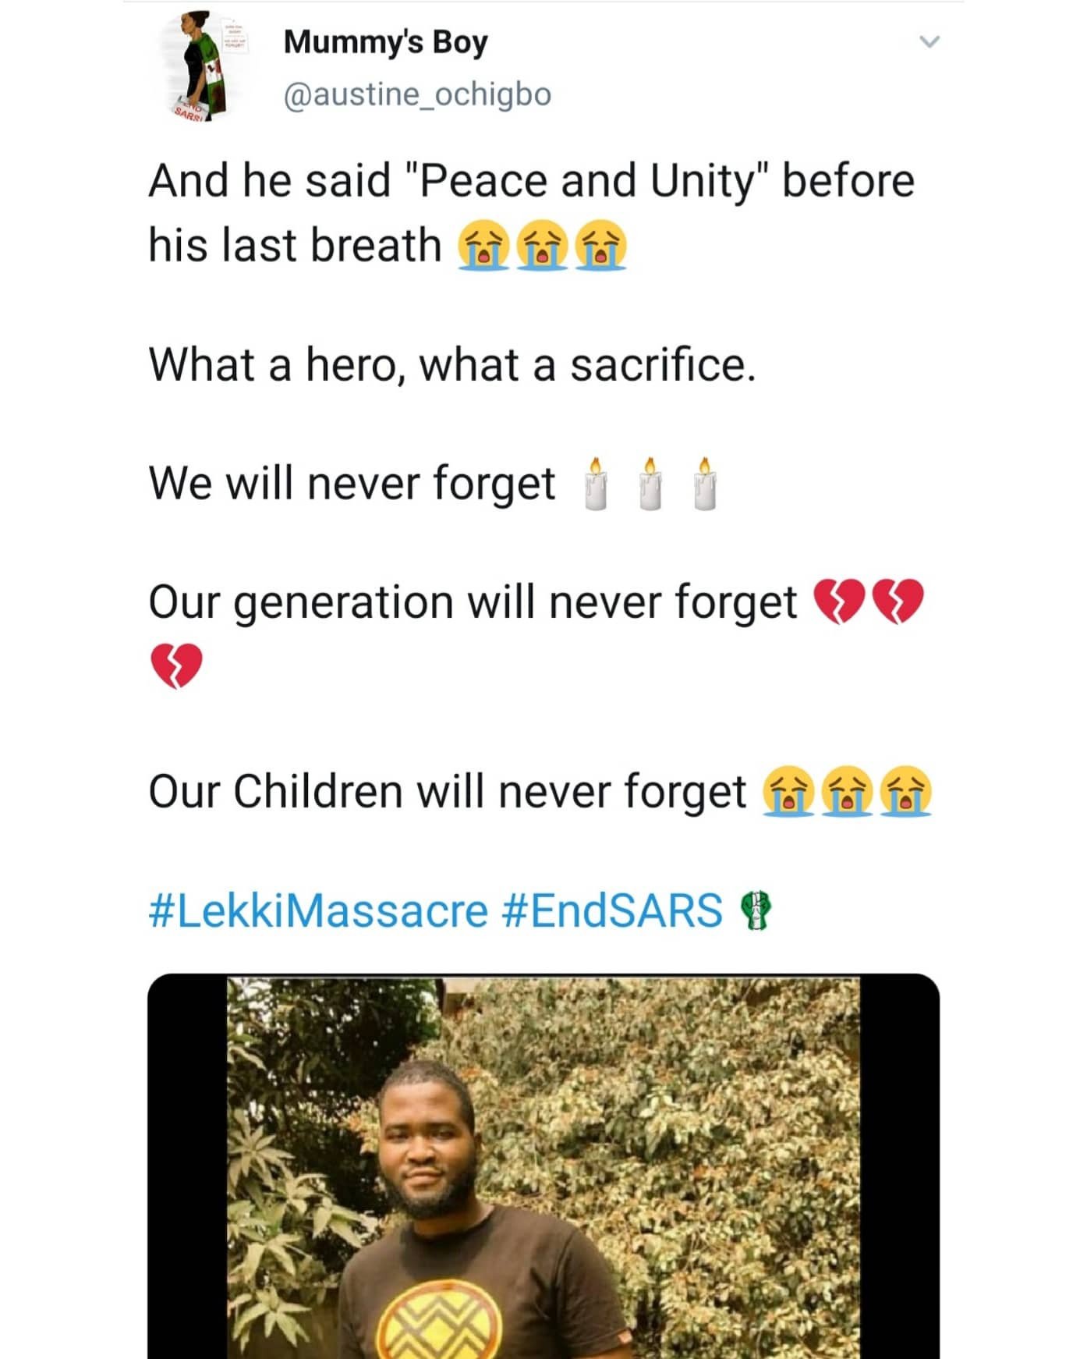Viewport: 1087px width, 1359px height.
Task: Select the middle candle emoji
Action: pos(650,483)
